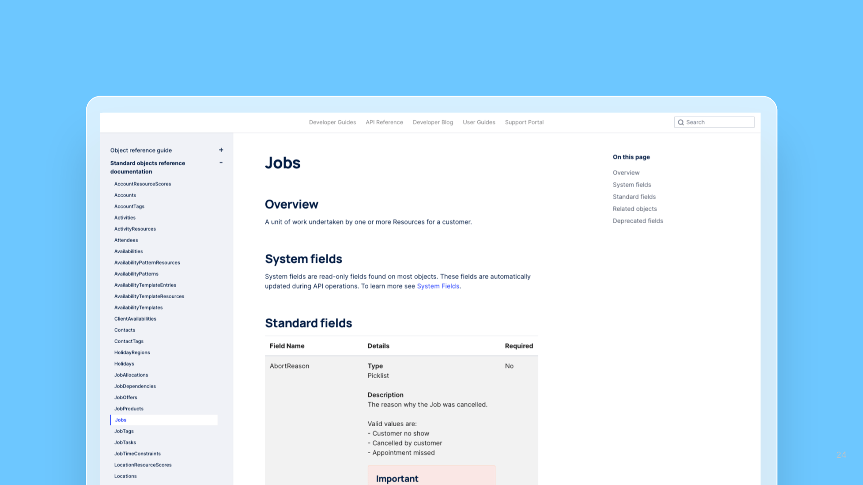This screenshot has width=863, height=485.
Task: Jump to Related objects section link
Action: click(x=635, y=209)
